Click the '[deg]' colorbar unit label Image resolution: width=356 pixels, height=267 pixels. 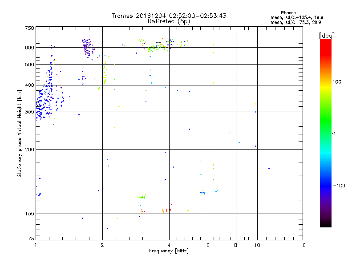coord(327,36)
